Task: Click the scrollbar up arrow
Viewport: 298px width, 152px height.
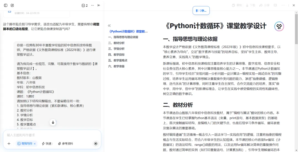Action: point(296,12)
